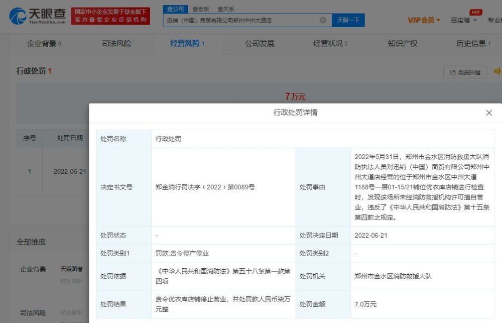Click the 司法解析 link

[71, 312]
